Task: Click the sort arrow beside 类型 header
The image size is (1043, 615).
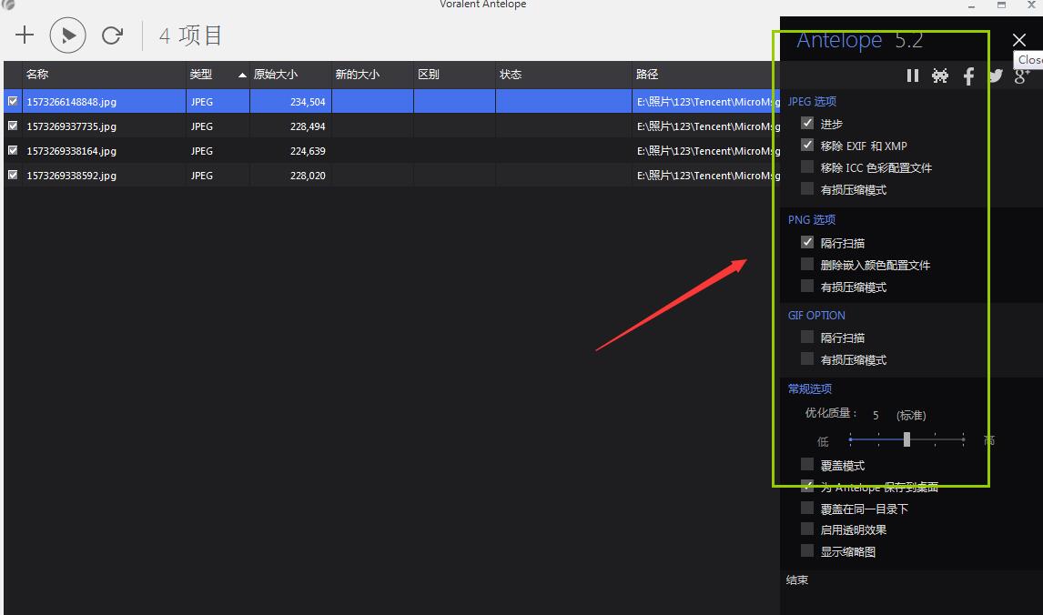Action: [242, 76]
